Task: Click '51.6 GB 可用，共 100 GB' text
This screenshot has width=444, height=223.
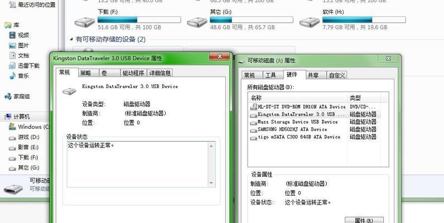Action: click(129, 27)
